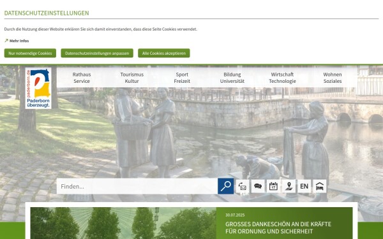
Task: Click the Datenschutzeinstellungen heading
Action: (x=47, y=13)
